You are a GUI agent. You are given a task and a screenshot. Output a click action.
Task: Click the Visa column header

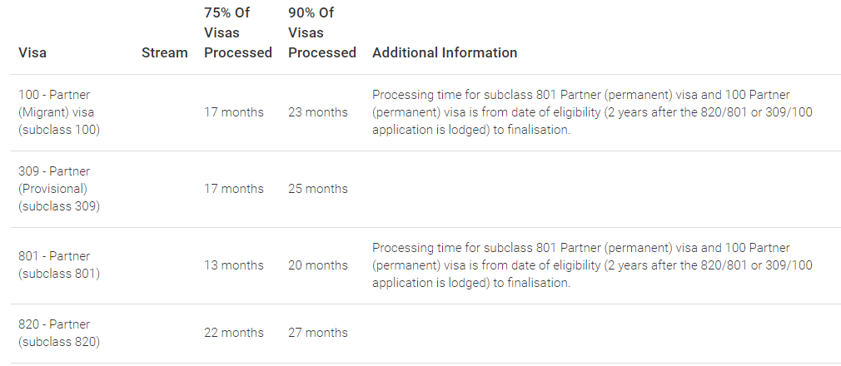(32, 52)
